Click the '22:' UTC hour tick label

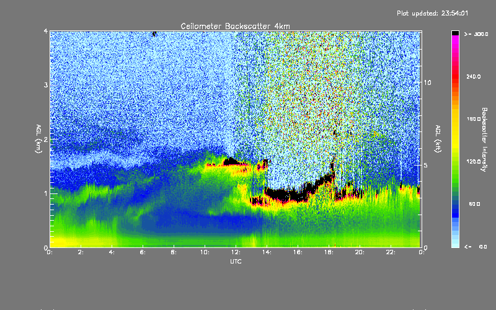(391, 252)
